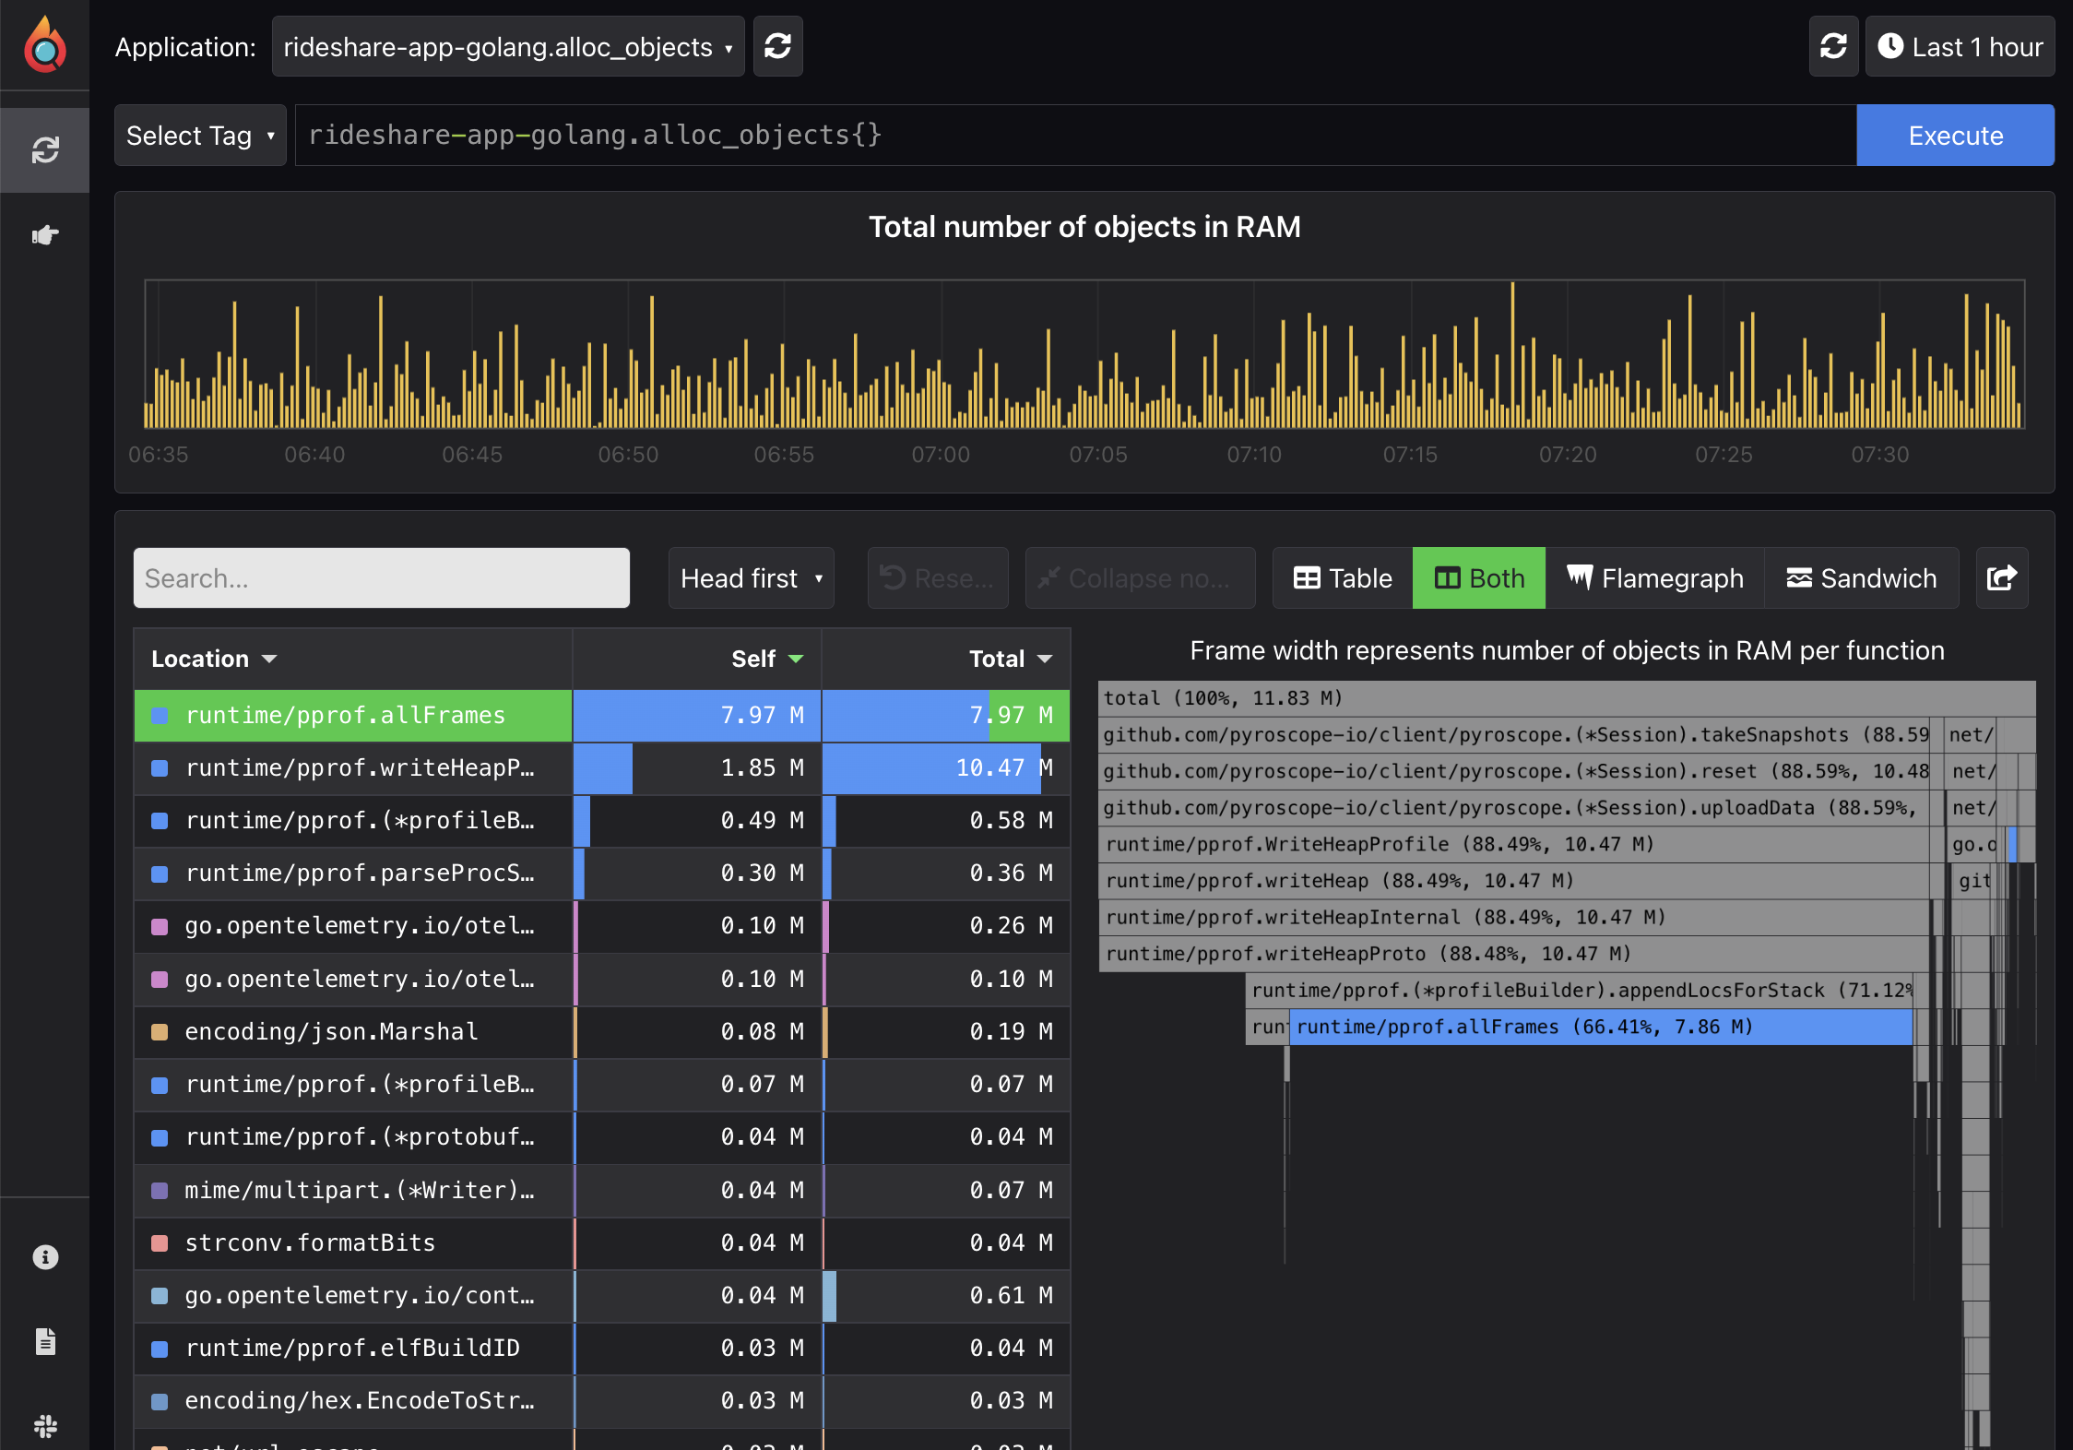Viewport: 2073px width, 1450px height.
Task: Open the Select Tag dropdown
Action: point(199,135)
